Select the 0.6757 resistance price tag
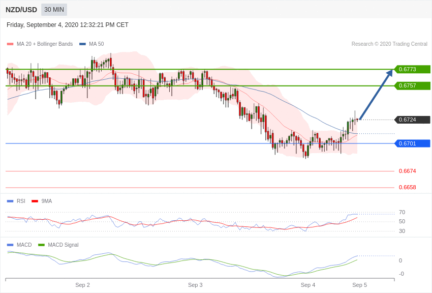432x293 pixels. point(412,86)
